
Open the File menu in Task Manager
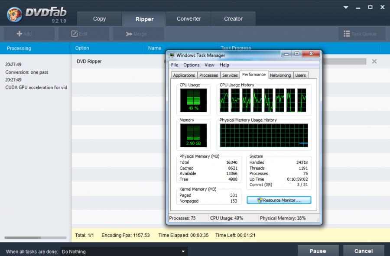[175, 65]
